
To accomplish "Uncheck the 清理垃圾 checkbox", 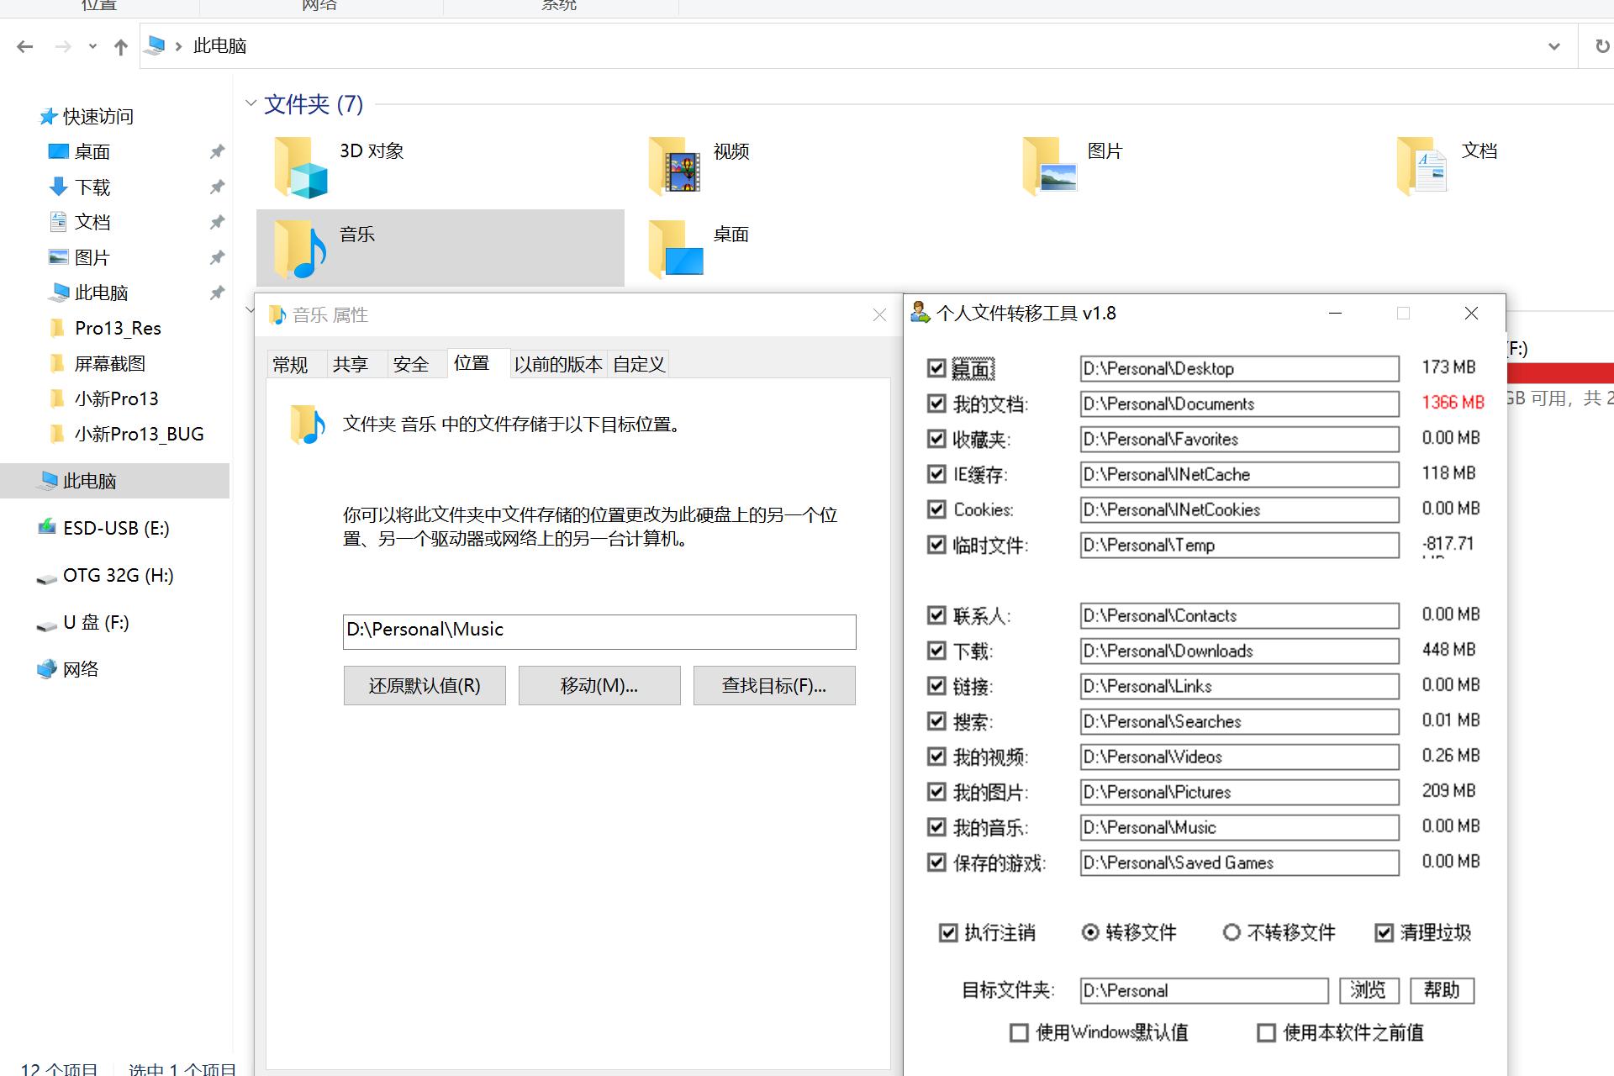I will 1385,932.
